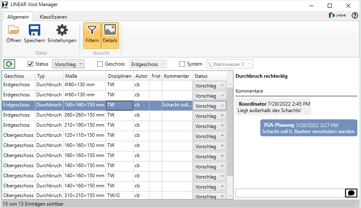361x208 pixels.
Task: Switch to the Allgemein tab
Action: [x=18, y=17]
